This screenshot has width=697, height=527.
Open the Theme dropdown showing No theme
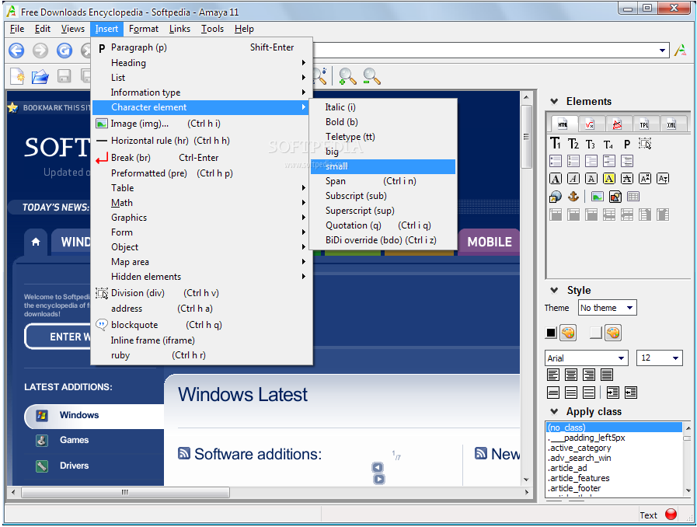(x=608, y=308)
